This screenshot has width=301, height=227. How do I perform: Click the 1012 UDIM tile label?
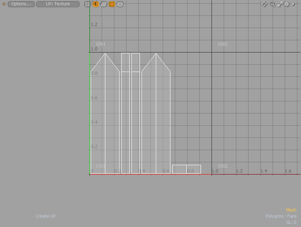coord(222,44)
